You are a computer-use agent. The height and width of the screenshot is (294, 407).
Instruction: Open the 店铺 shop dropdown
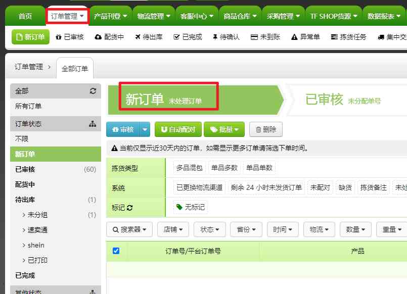(173, 229)
